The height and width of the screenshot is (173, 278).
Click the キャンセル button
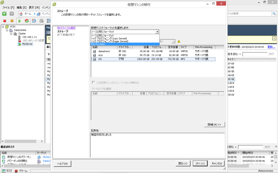(x=217, y=163)
